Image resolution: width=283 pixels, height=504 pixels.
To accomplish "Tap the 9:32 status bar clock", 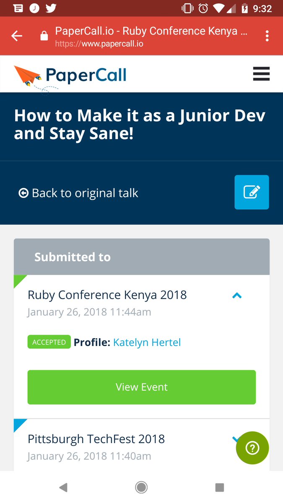I will 262,9.
